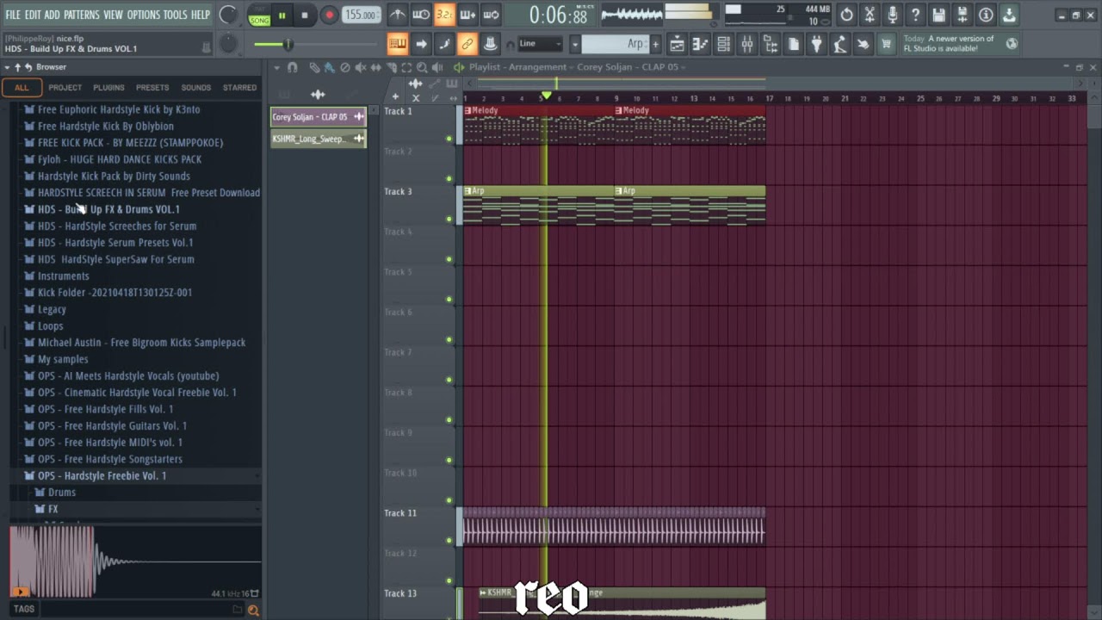
Task: Select the slice tool in playlist
Action: (x=391, y=67)
